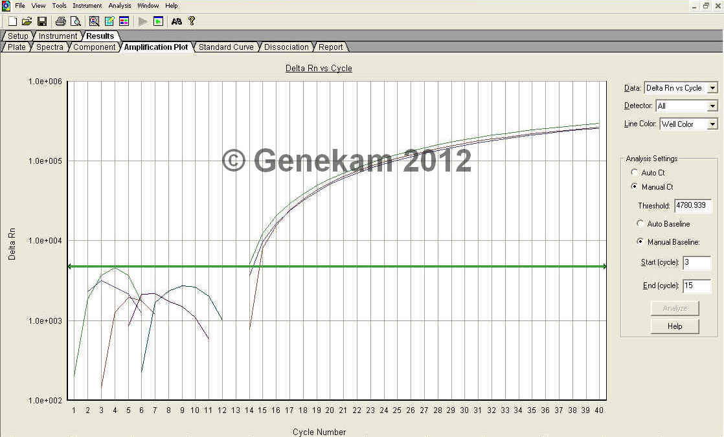This screenshot has height=437, width=724.
Task: Click the 1.0e+006 y-axis label
Action: point(45,82)
